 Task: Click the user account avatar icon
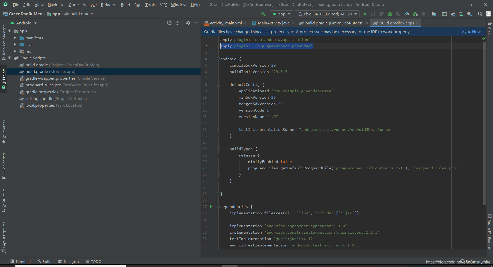point(489,14)
